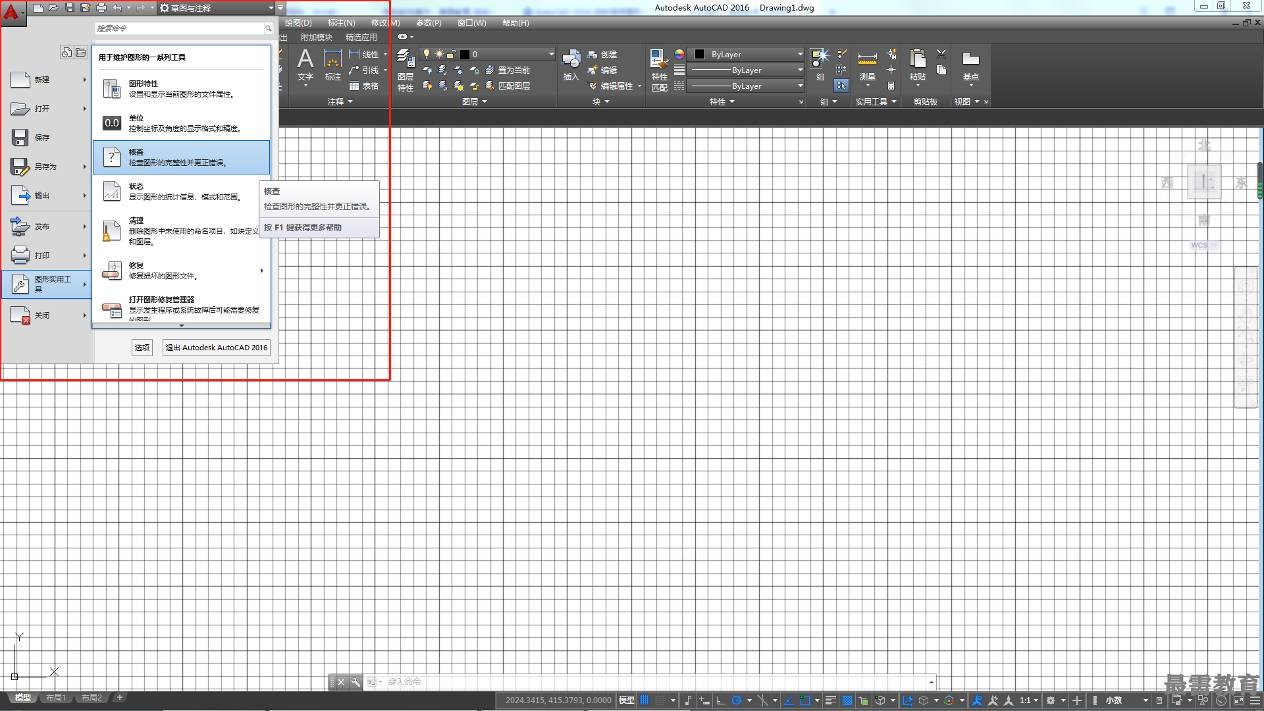The width and height of the screenshot is (1264, 711).
Task: Toggle snap mode dotted grid icon in status bar
Action: pyautogui.click(x=660, y=700)
